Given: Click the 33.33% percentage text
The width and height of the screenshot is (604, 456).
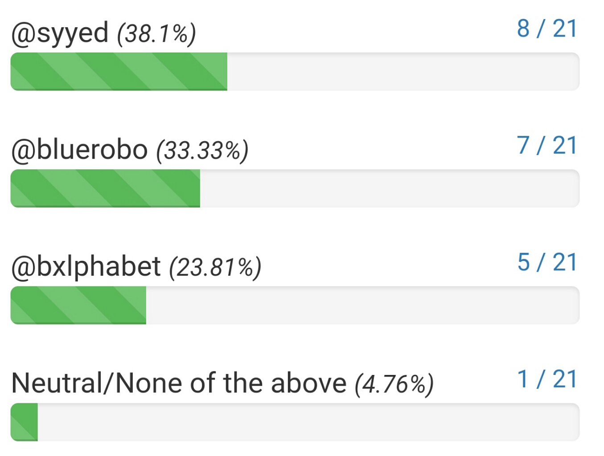Looking at the screenshot, I should click(x=202, y=151).
